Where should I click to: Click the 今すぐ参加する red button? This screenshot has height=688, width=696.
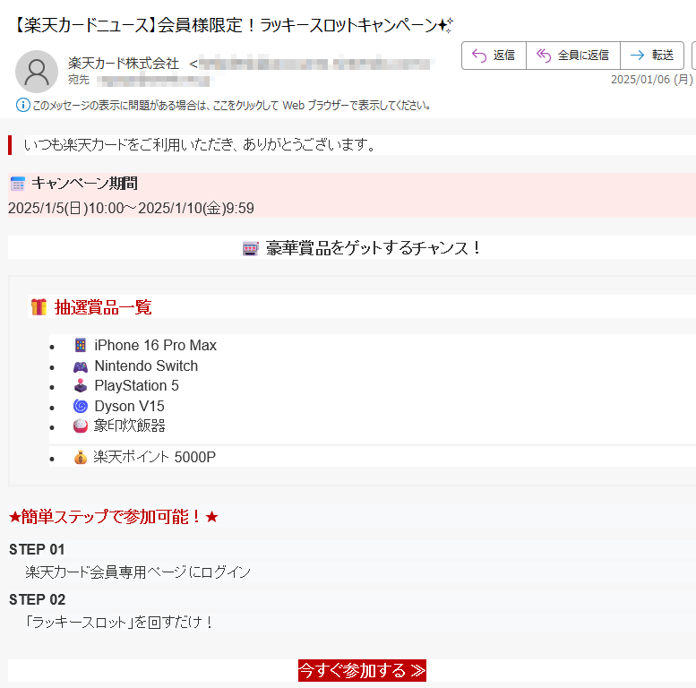coord(362,670)
